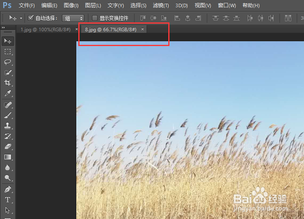Screen dimensions: 304x219
Task: Open the 编辑(E) menu
Action: [49, 5]
